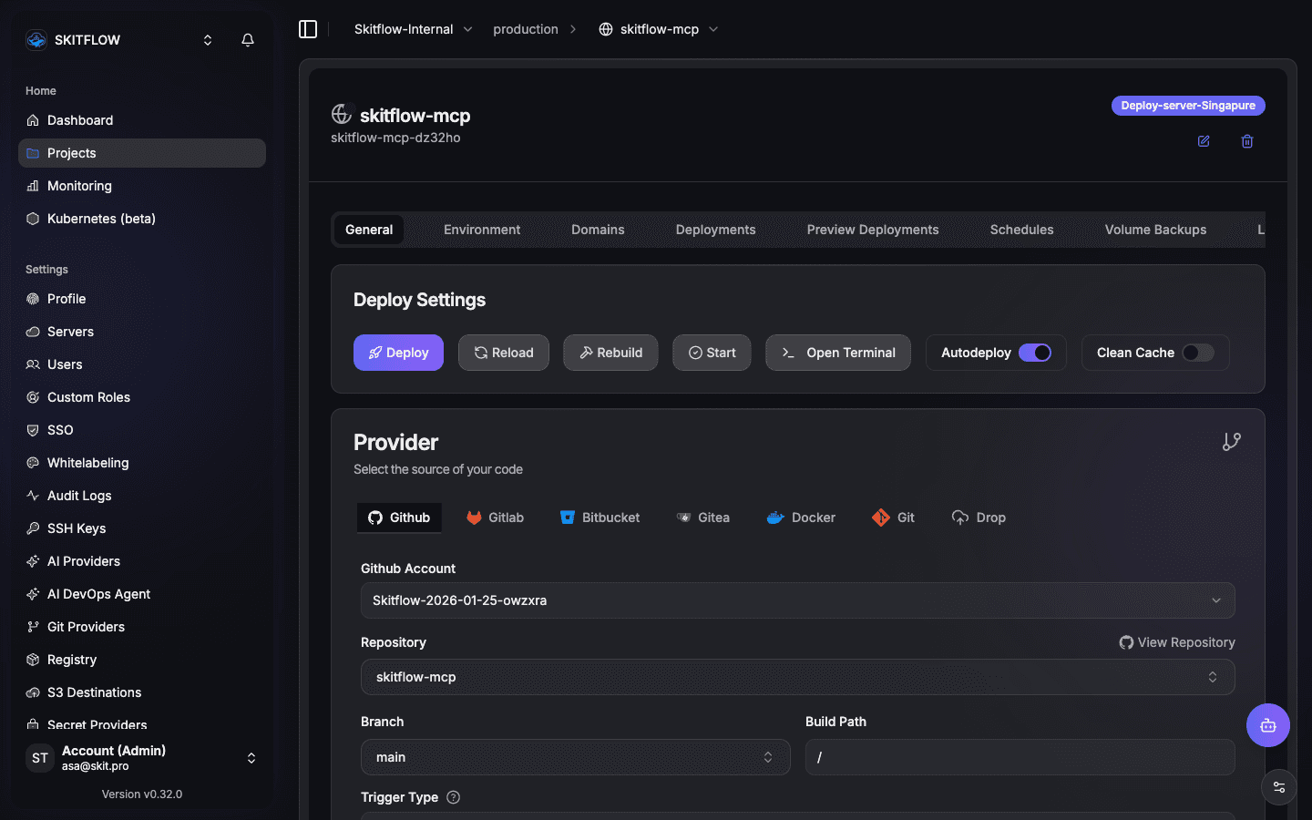Click the git branch icon in Provider
Image resolution: width=1312 pixels, height=820 pixels.
click(x=1232, y=442)
